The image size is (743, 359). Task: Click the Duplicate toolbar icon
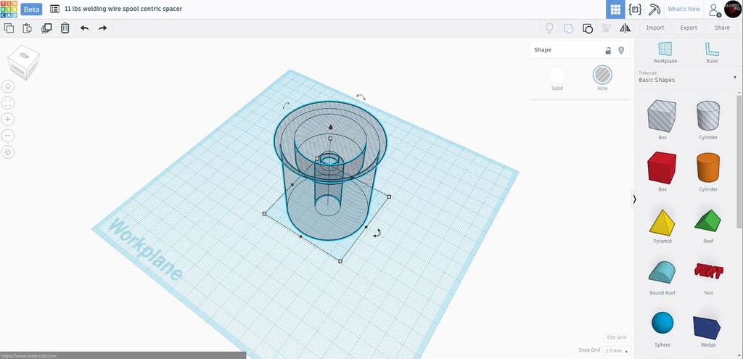click(x=46, y=28)
